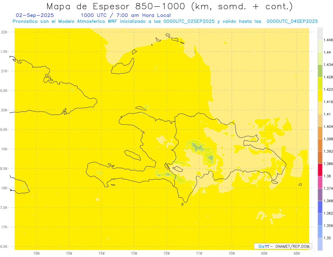333x257 pixels.
Task: Click the latitude label 9.5N
Action: (4, 129)
